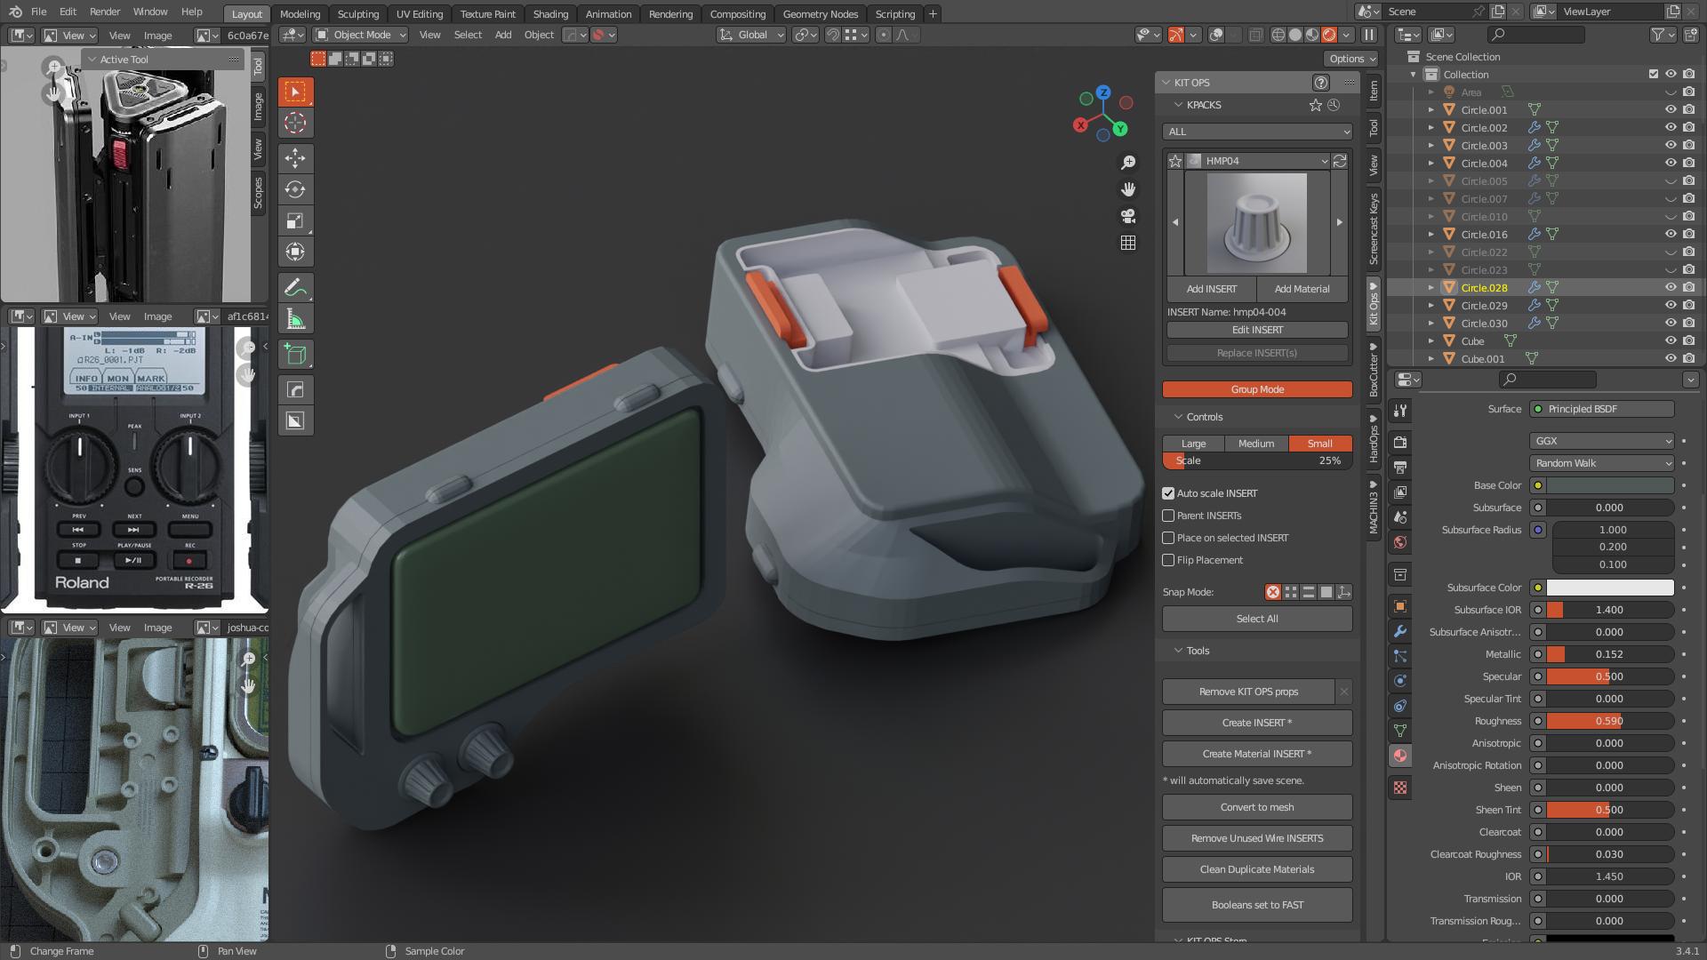Choose the Annotate pencil tool
The image size is (1707, 960).
[x=295, y=288]
